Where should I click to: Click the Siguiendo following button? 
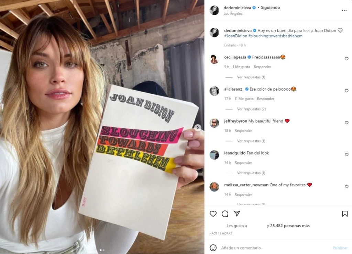click(x=270, y=8)
